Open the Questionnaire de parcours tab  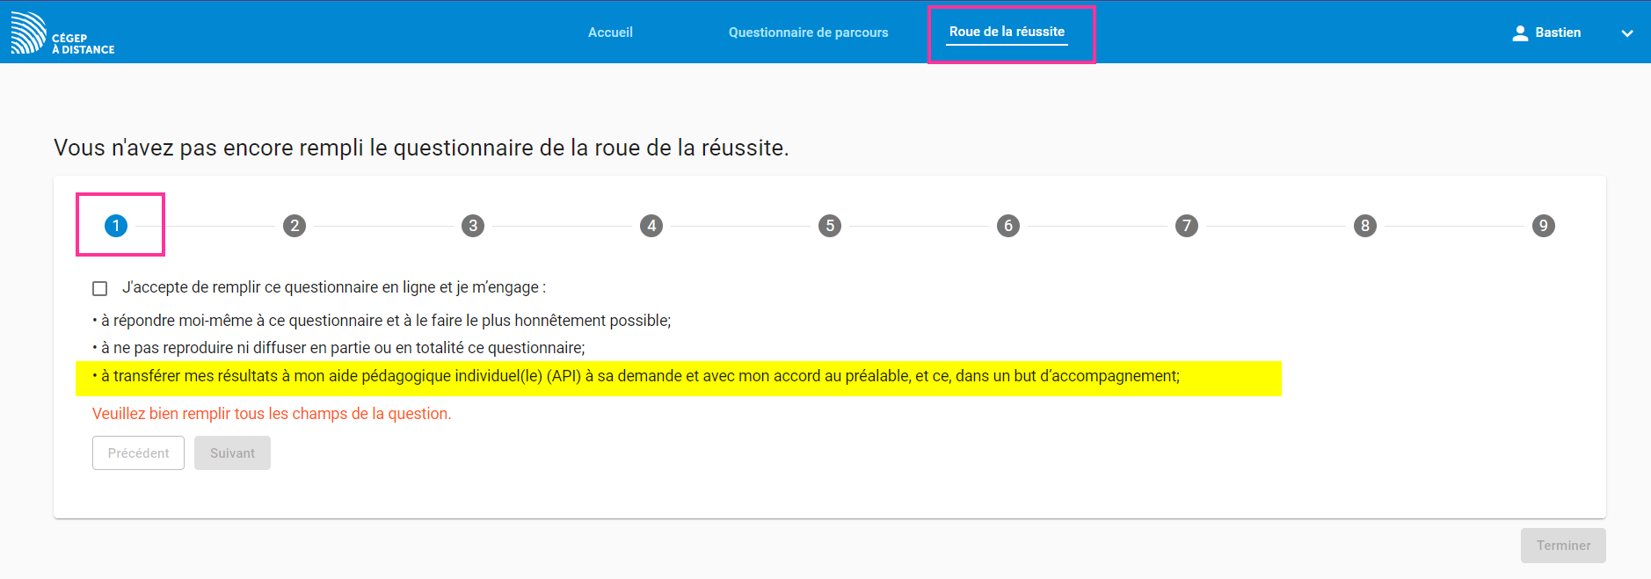[x=808, y=33]
